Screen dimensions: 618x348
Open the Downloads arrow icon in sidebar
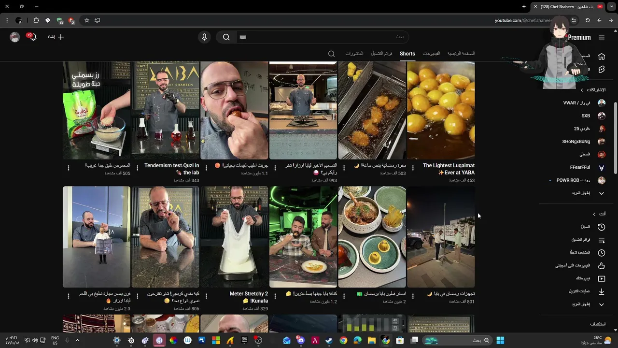[x=602, y=291]
